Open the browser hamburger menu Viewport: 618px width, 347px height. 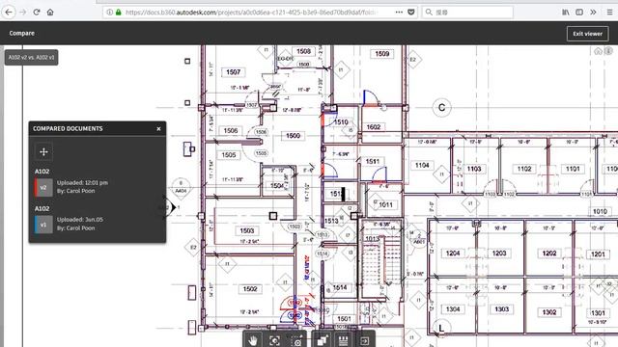pos(609,13)
